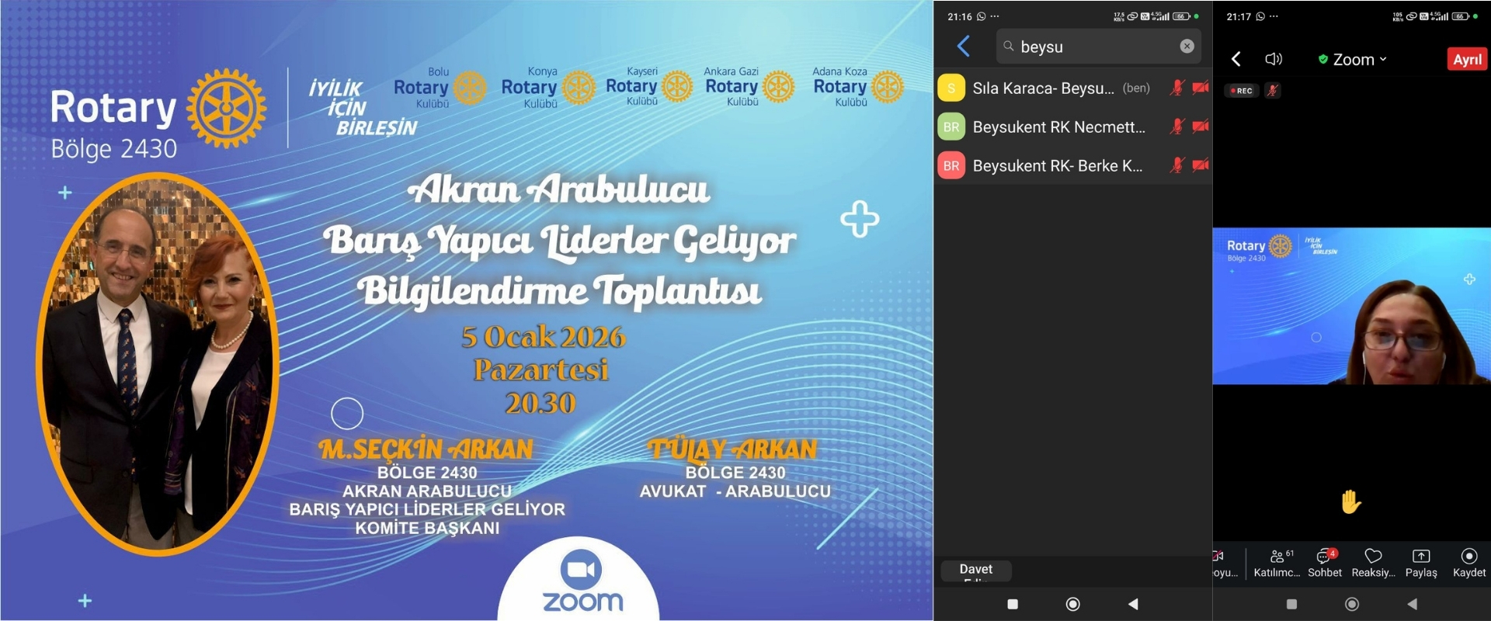1491x621 pixels.
Task: Tap the blue back arrow beside the search field
Action: pos(964,47)
